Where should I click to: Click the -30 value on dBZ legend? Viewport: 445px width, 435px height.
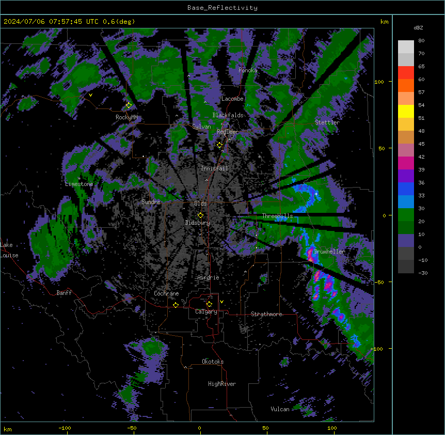[x=423, y=273]
